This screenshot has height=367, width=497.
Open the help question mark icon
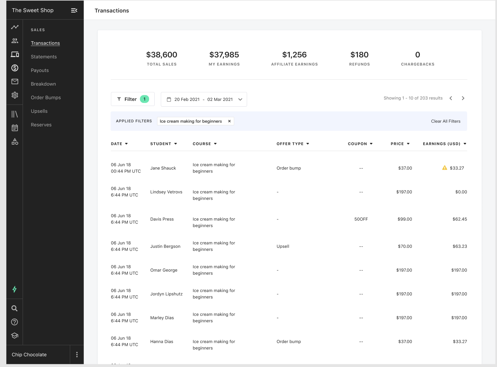[x=15, y=322]
